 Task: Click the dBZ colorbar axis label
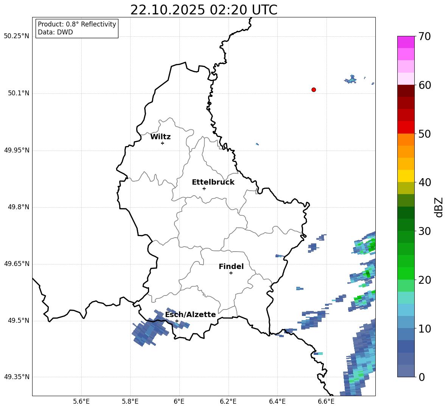[x=439, y=207]
